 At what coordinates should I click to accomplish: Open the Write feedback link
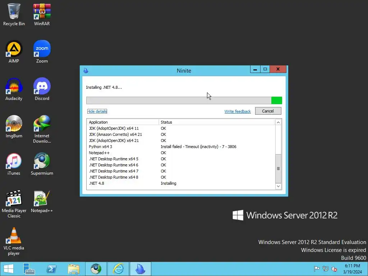[x=238, y=111]
